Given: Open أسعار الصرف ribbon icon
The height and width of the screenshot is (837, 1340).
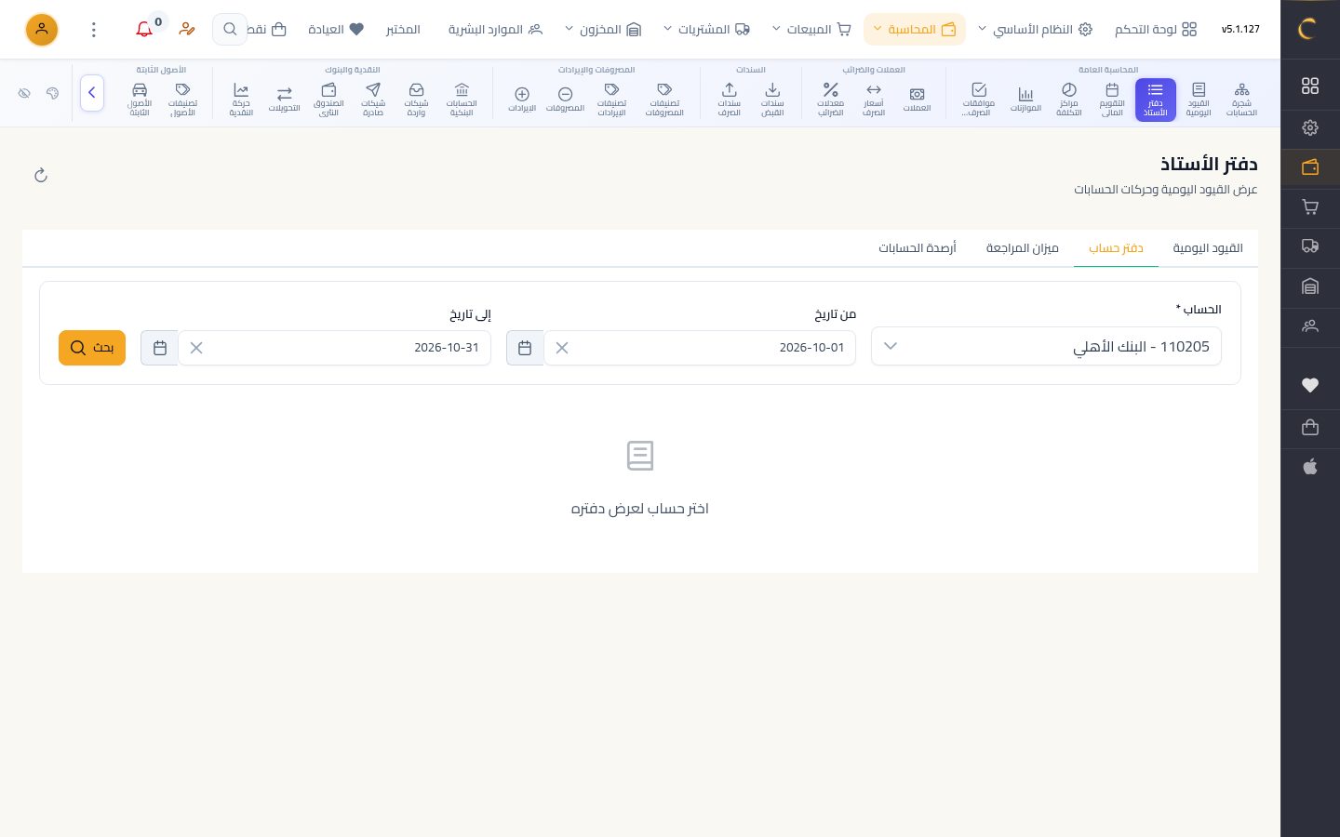Looking at the screenshot, I should click(874, 100).
